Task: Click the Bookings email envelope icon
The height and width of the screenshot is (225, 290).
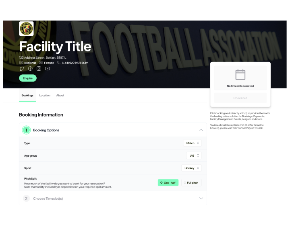Action: tap(21, 63)
